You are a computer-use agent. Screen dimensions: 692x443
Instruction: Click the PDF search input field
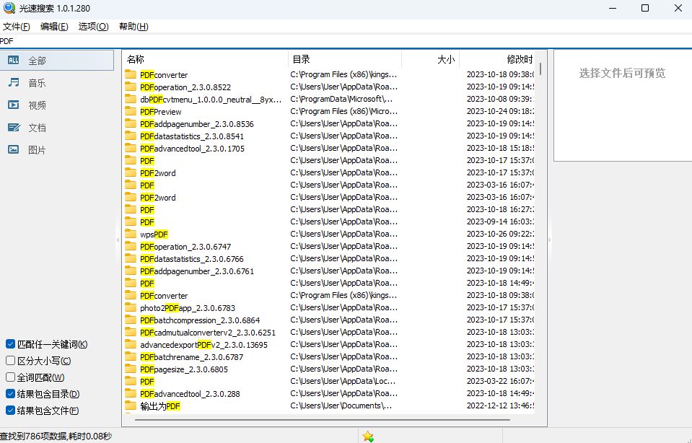pyautogui.click(x=289, y=41)
